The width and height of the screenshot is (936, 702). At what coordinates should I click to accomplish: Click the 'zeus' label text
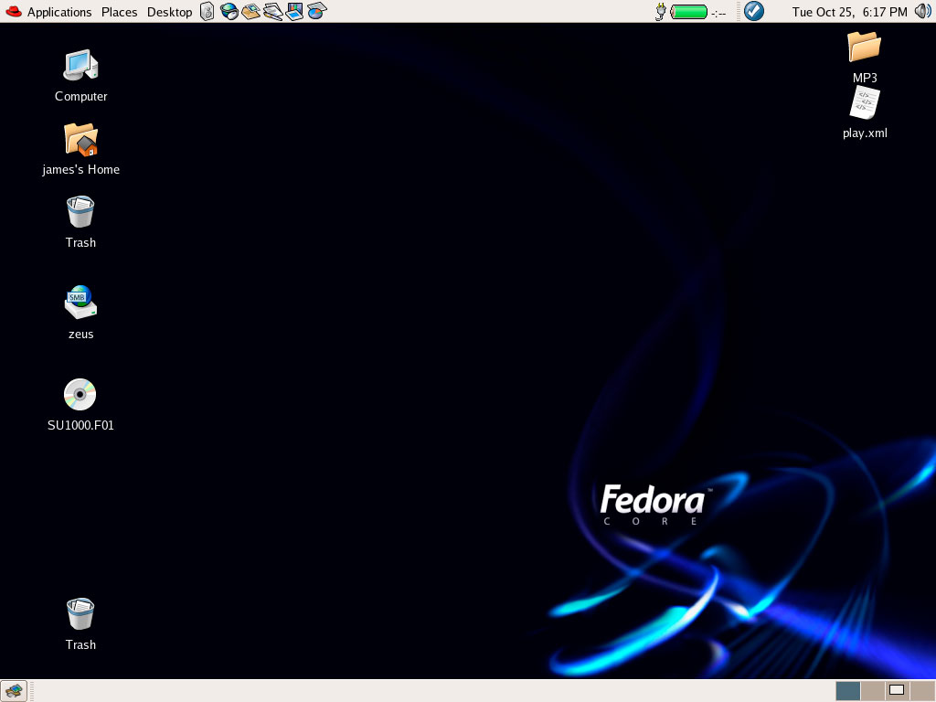[x=80, y=335]
